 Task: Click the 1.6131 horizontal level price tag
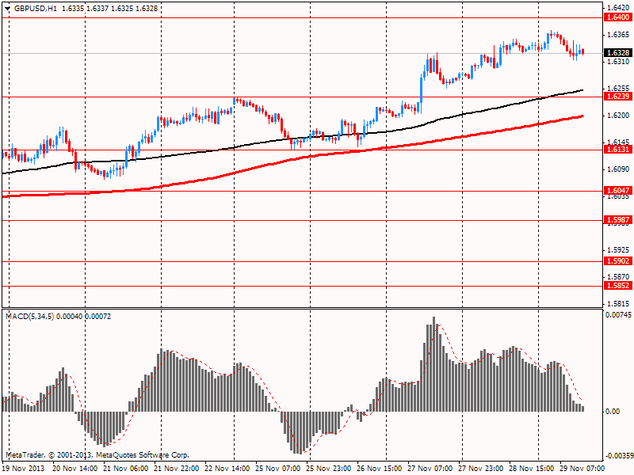tap(618, 150)
